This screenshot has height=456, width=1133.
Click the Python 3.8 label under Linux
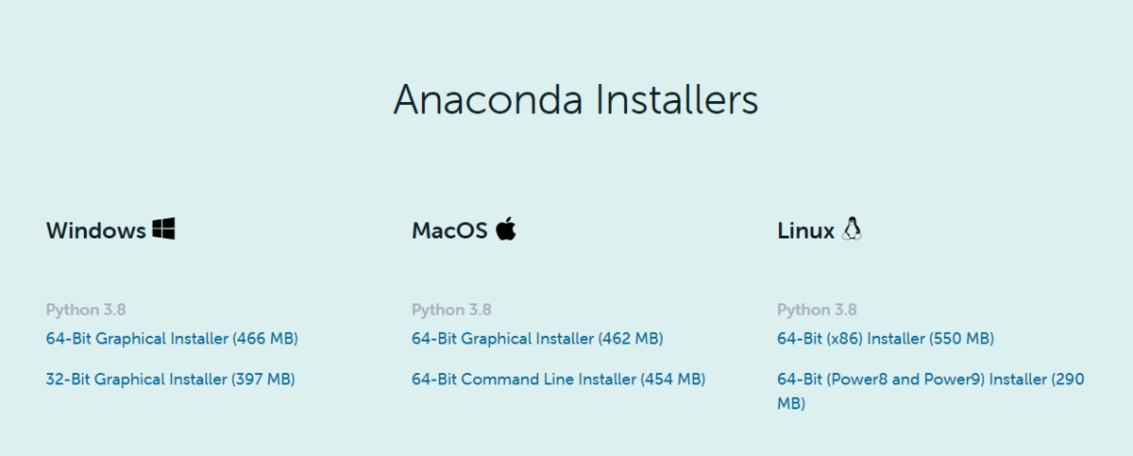pos(817,310)
